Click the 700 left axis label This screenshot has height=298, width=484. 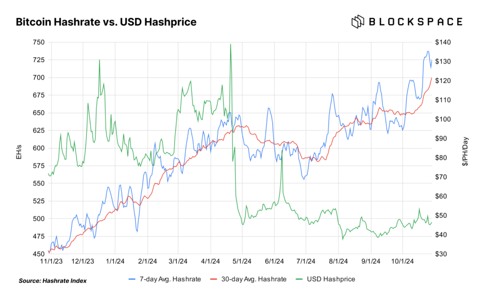(39, 78)
